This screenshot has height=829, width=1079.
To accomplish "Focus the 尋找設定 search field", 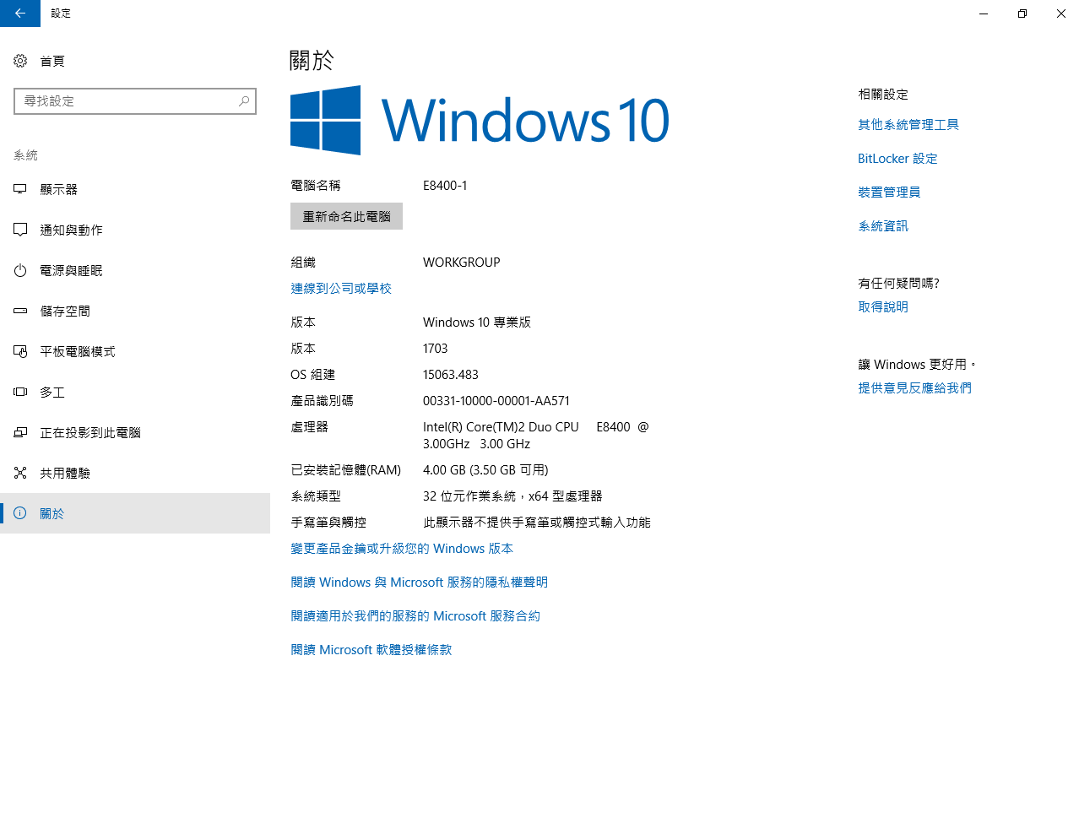I will point(135,101).
